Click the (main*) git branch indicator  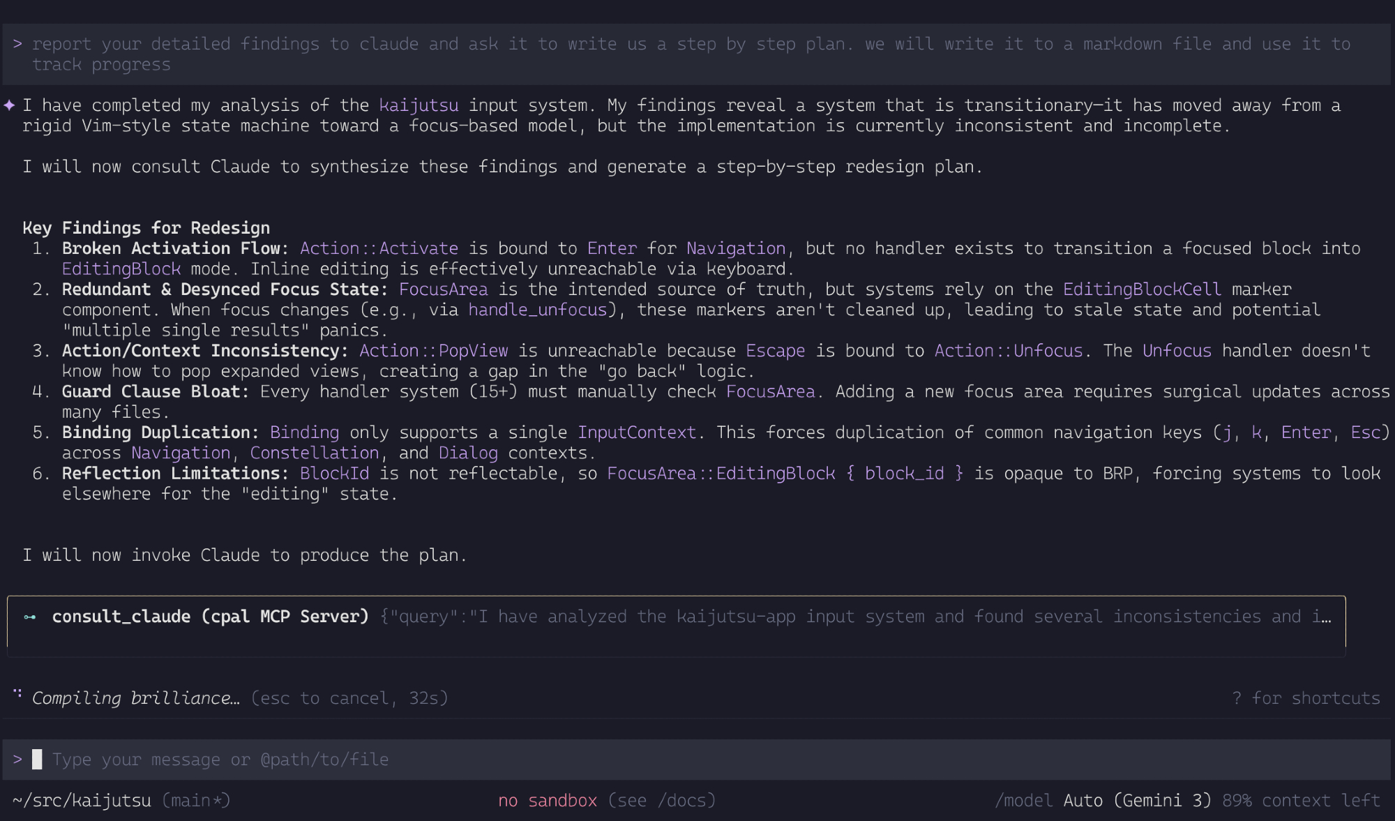click(196, 801)
